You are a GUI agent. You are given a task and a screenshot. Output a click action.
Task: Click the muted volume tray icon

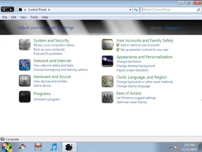click(x=176, y=147)
